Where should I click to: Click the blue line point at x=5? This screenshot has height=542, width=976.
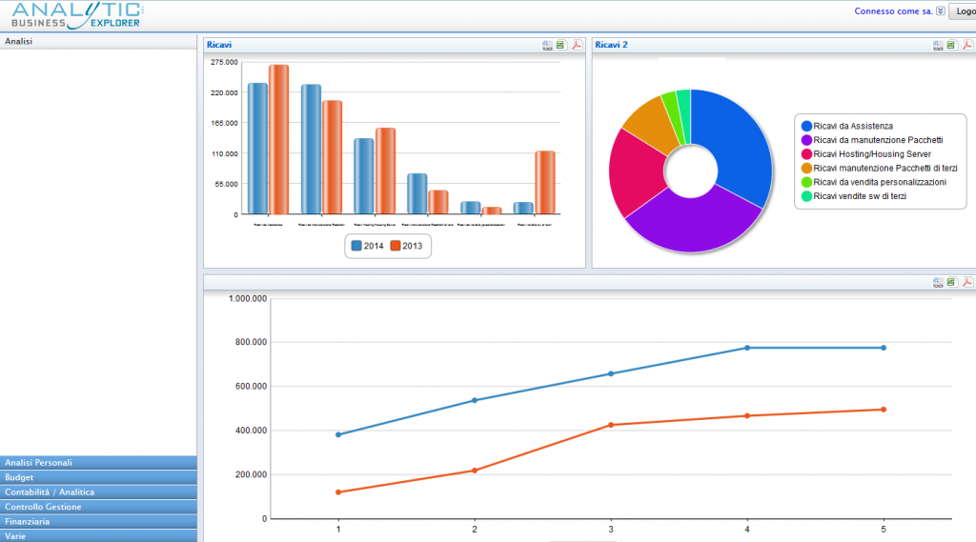pyautogui.click(x=884, y=348)
